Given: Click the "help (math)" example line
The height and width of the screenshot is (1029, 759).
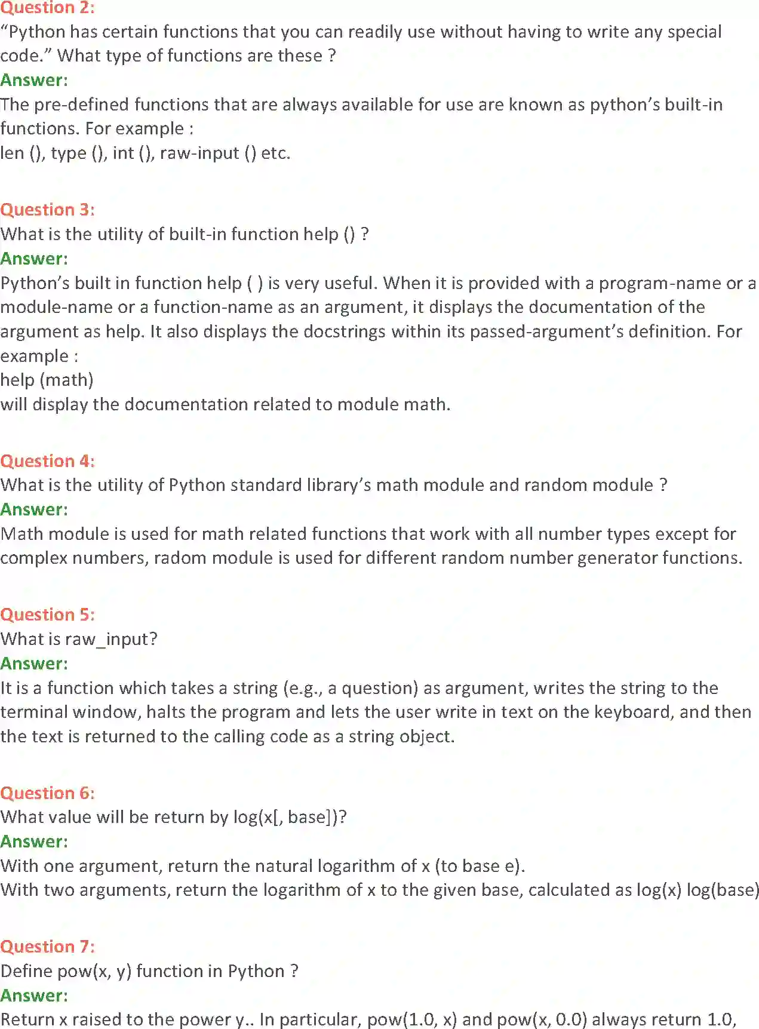Looking at the screenshot, I should (47, 380).
